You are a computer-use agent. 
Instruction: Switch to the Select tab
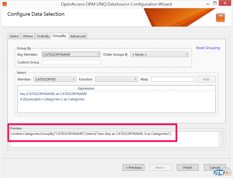[x=14, y=36]
